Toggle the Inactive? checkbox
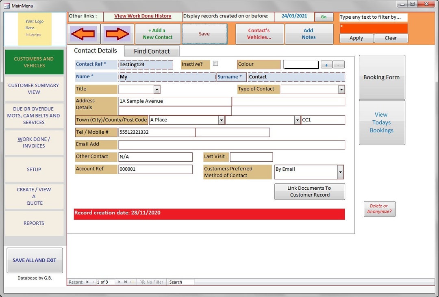Viewport: 439px width, 297px height. 215,63
